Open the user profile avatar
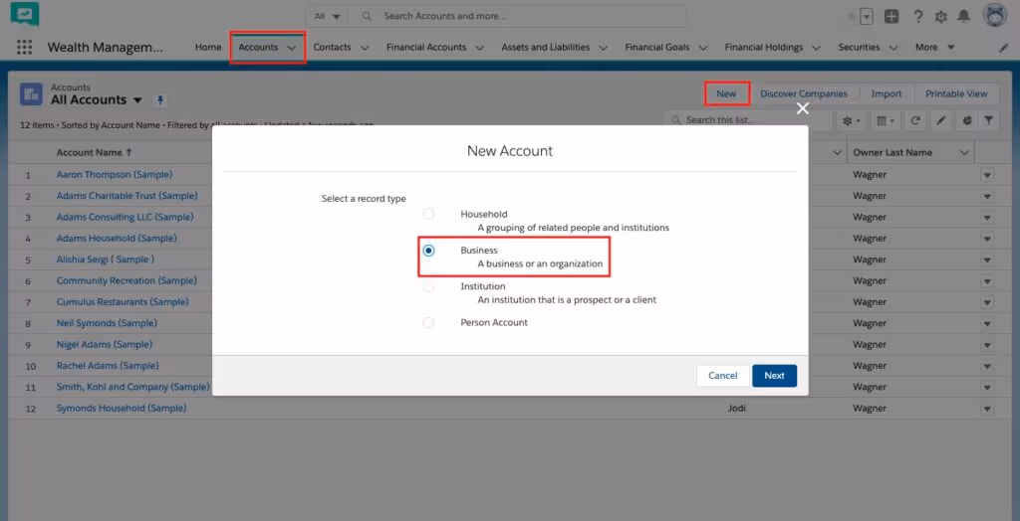Screen dimensions: 1020x521 click(995, 16)
